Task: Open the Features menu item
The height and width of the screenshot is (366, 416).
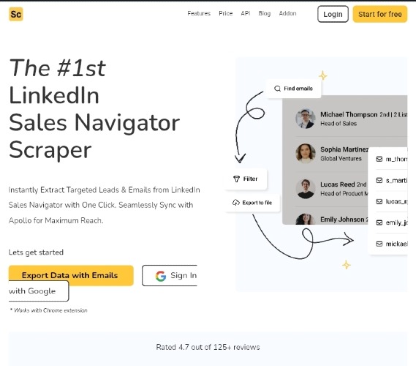Action: pos(199,13)
